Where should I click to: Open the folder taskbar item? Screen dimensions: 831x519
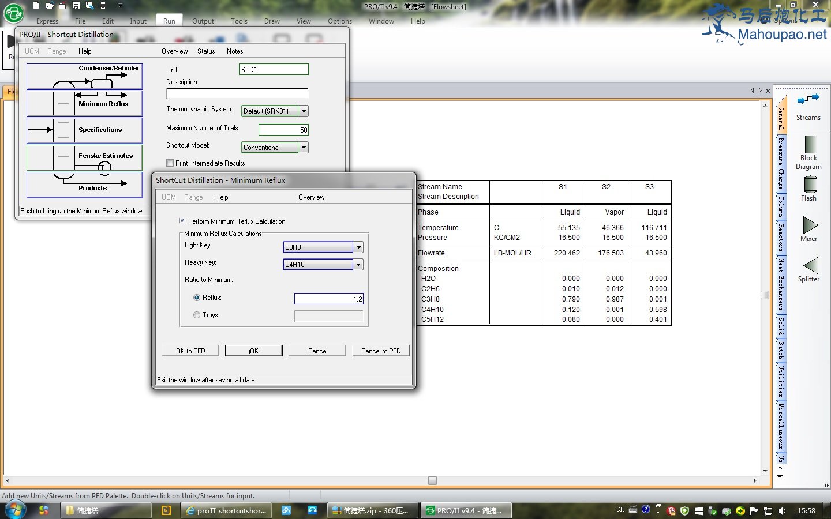107,510
